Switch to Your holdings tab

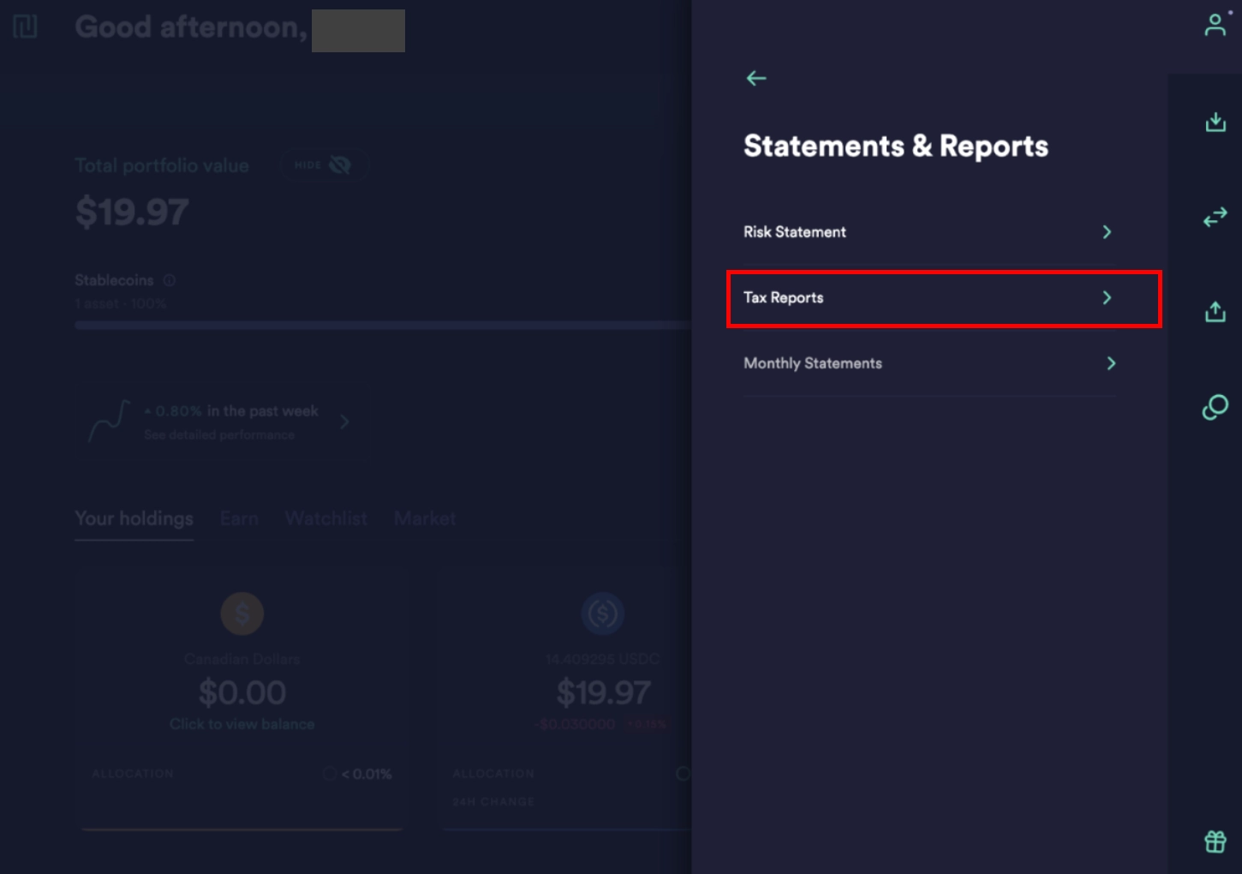pos(134,518)
